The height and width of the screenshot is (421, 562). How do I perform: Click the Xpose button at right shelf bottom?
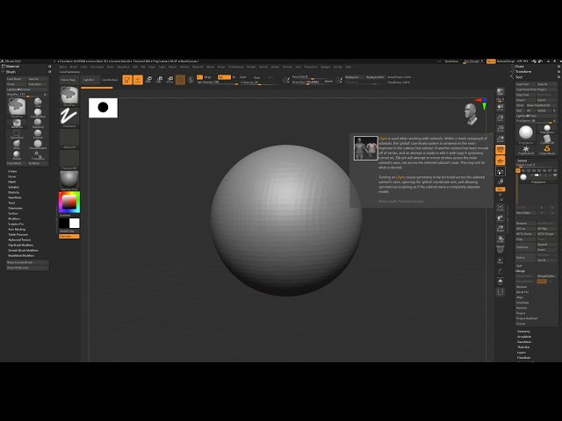(x=500, y=292)
